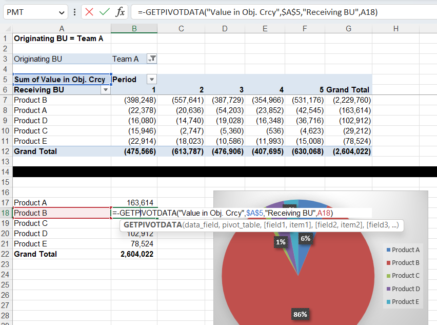This screenshot has width=437, height=325.
Task: Open the Name Box dropdown showing PMT
Action: 62,12
